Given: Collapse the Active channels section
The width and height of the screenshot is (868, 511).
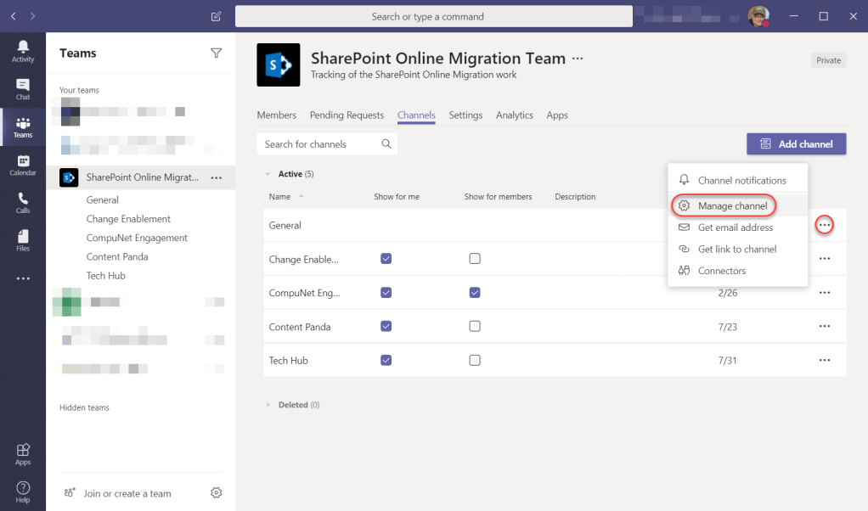Looking at the screenshot, I should [x=269, y=174].
